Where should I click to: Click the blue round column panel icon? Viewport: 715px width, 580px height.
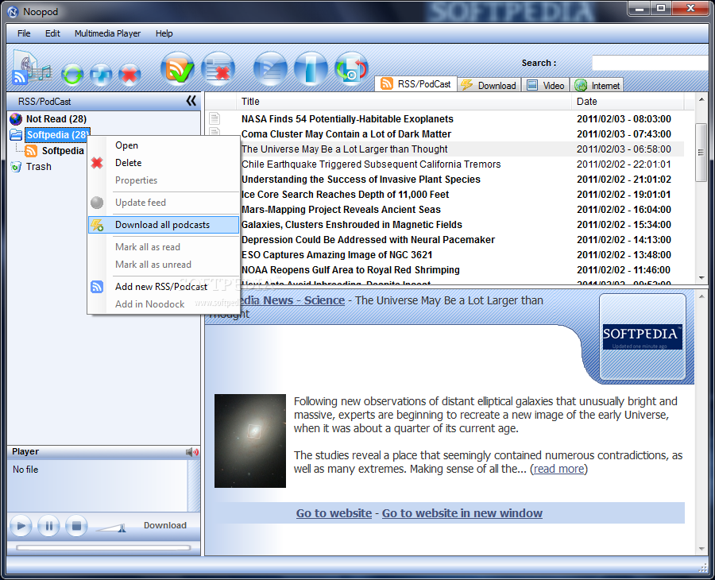pyautogui.click(x=311, y=69)
